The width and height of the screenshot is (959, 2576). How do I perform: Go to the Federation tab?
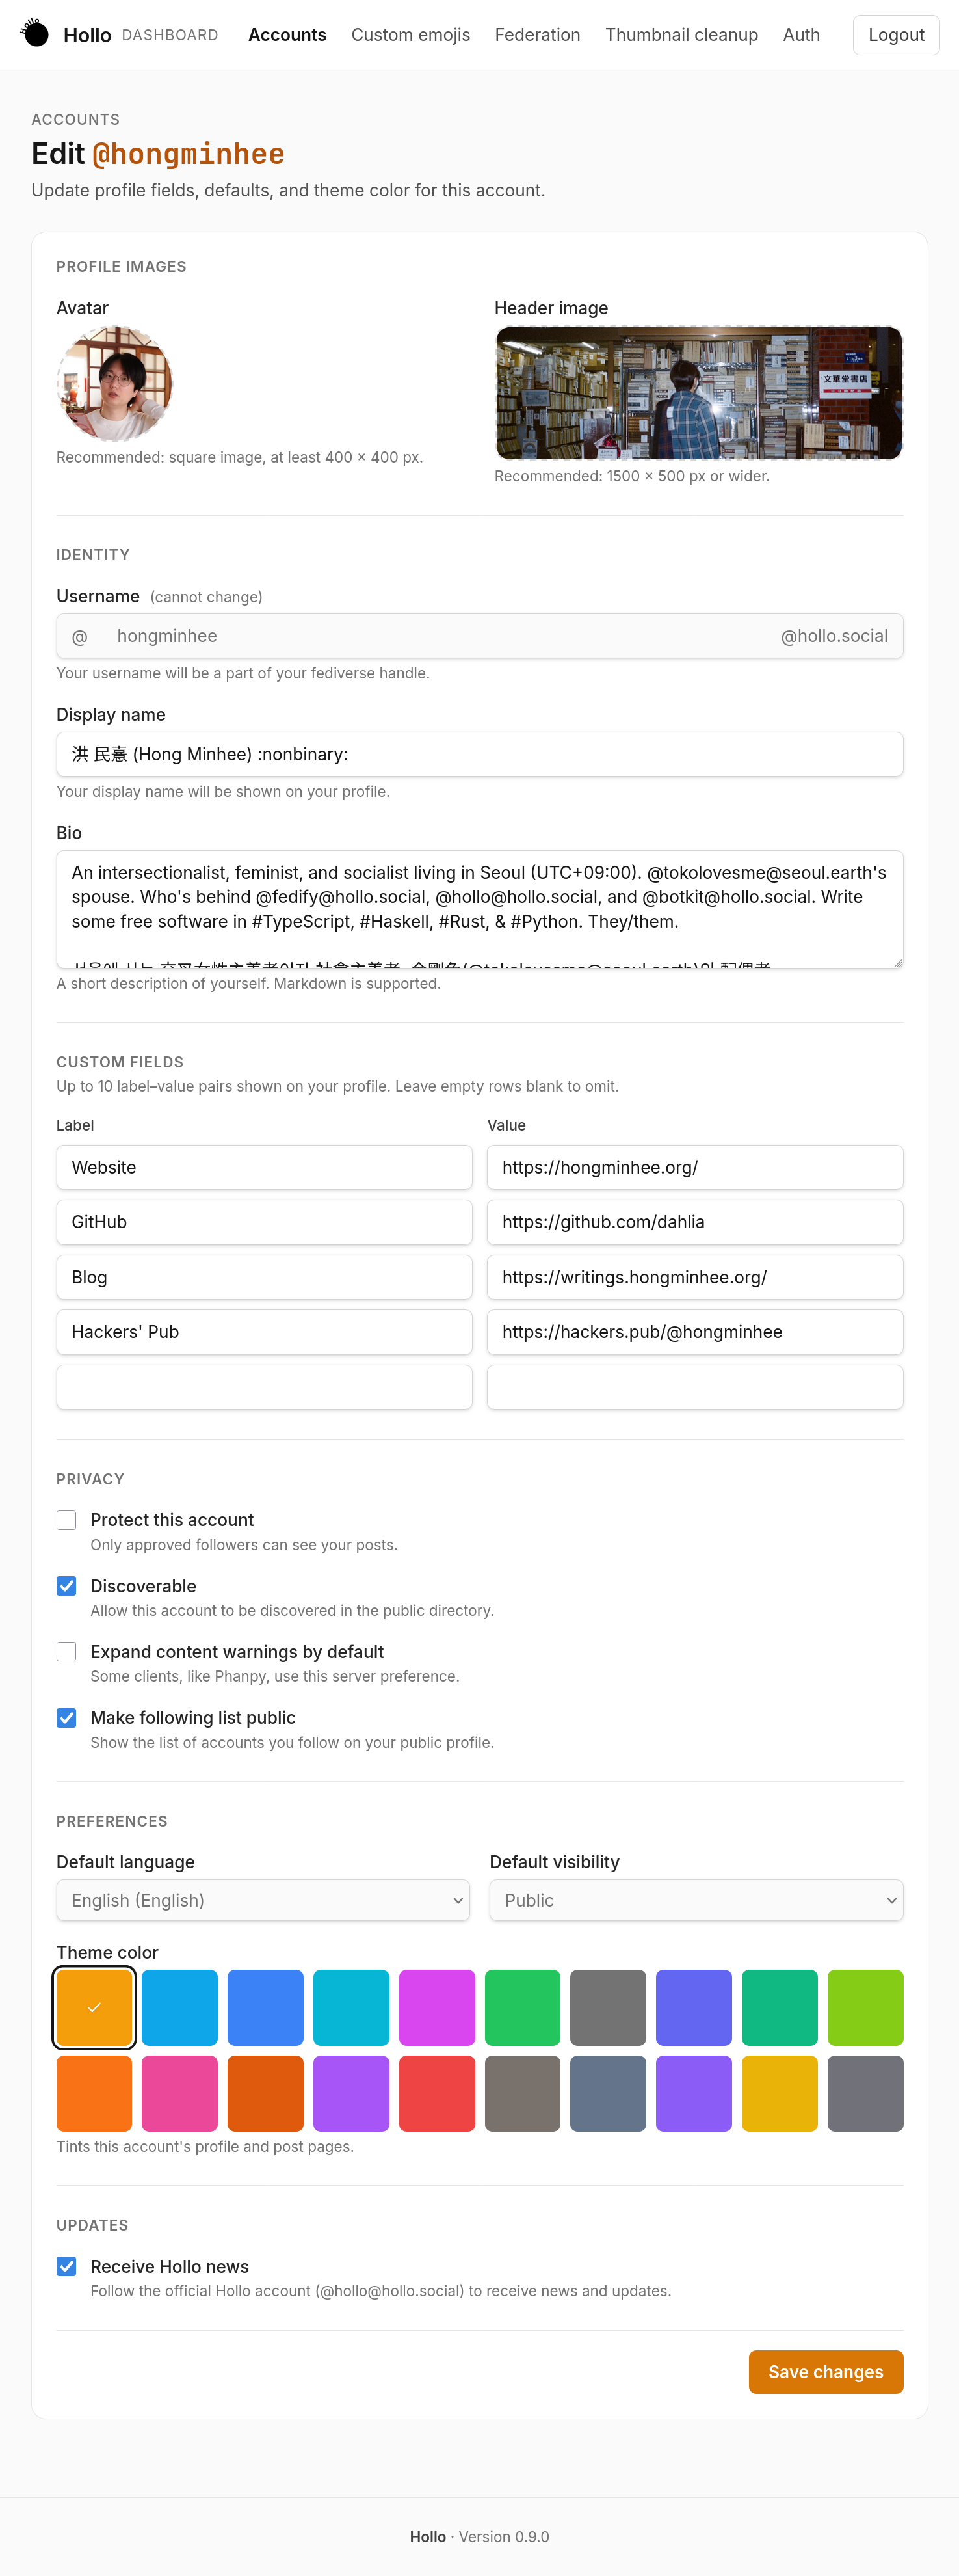pyautogui.click(x=537, y=35)
